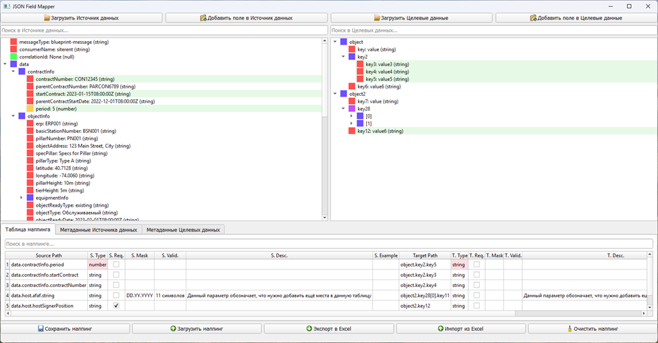The width and height of the screenshot is (658, 343).
Task: Click Экспорт в Excel button
Action: pyautogui.click(x=329, y=329)
